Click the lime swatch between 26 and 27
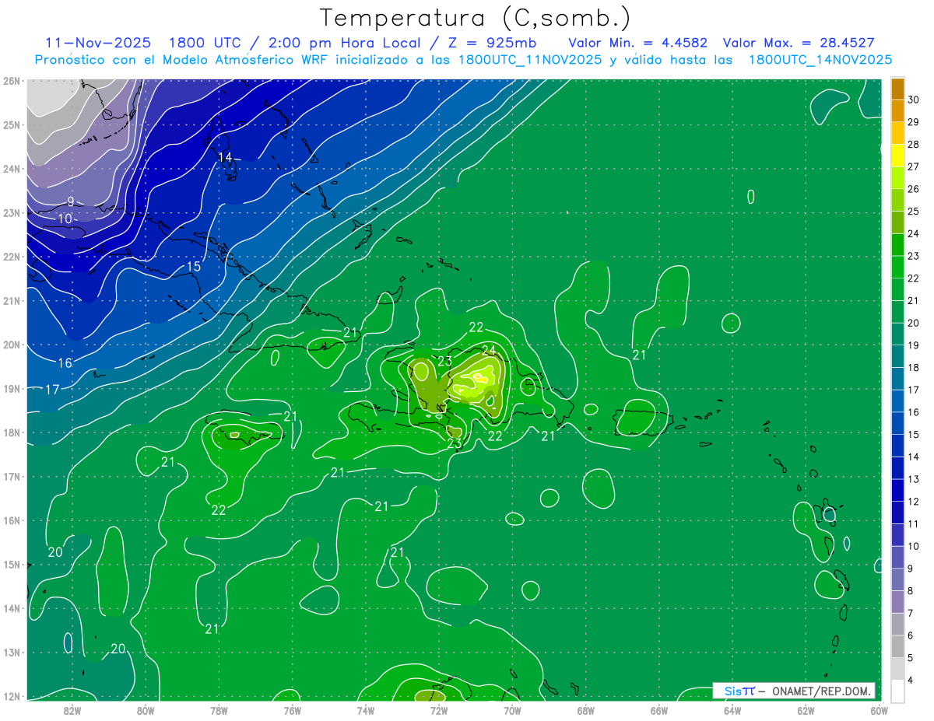This screenshot has width=934, height=721. click(x=897, y=178)
